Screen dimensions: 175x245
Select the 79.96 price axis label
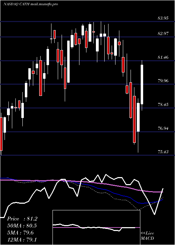pyautogui.click(x=163, y=81)
